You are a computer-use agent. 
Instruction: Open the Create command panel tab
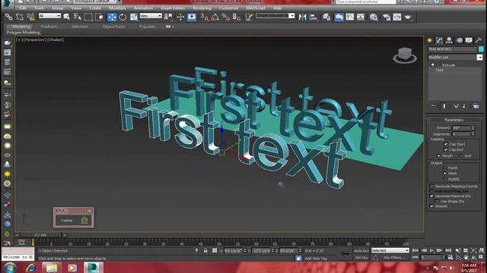430,40
